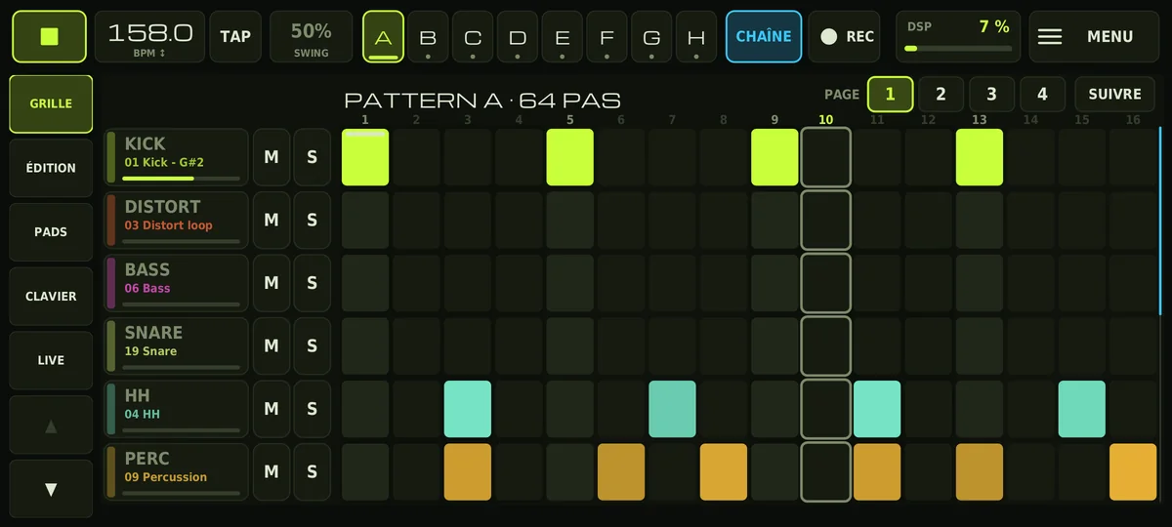This screenshot has width=1172, height=527.
Task: Open the MENU hamburger button
Action: click(1092, 36)
